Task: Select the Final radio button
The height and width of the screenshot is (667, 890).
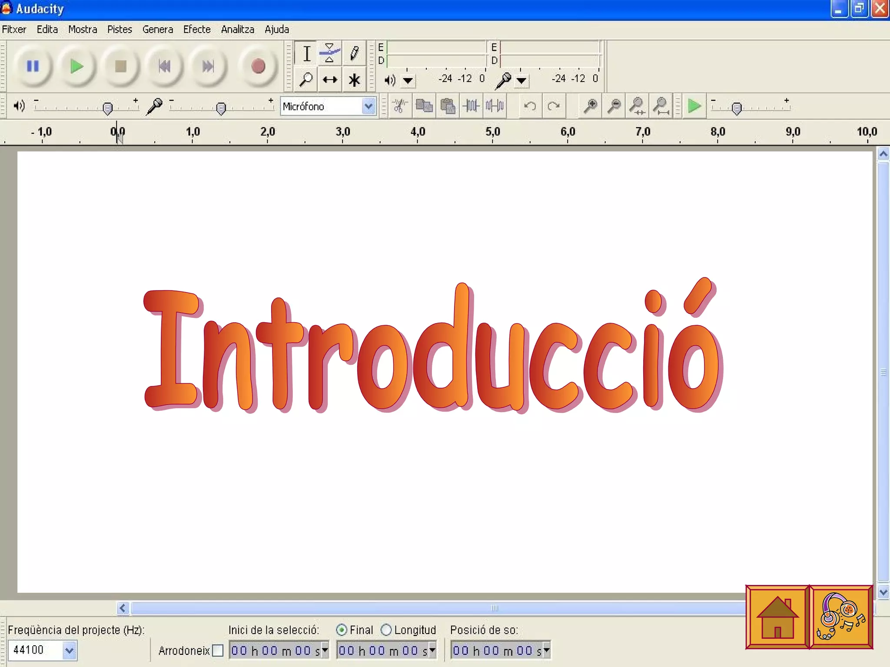Action: pos(342,630)
